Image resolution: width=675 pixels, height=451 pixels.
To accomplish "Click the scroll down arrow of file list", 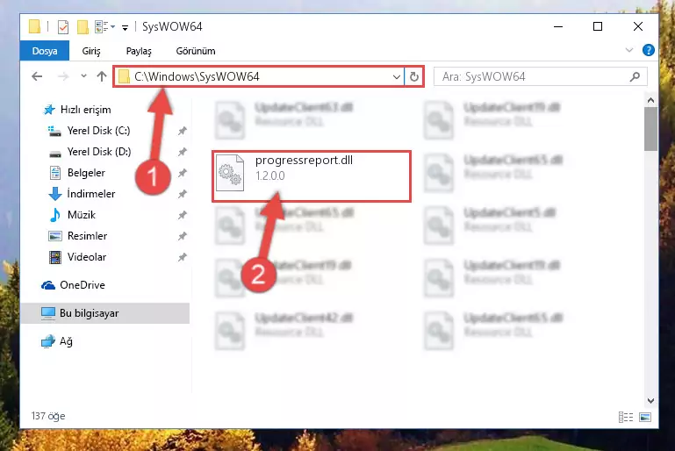I will click(x=651, y=401).
